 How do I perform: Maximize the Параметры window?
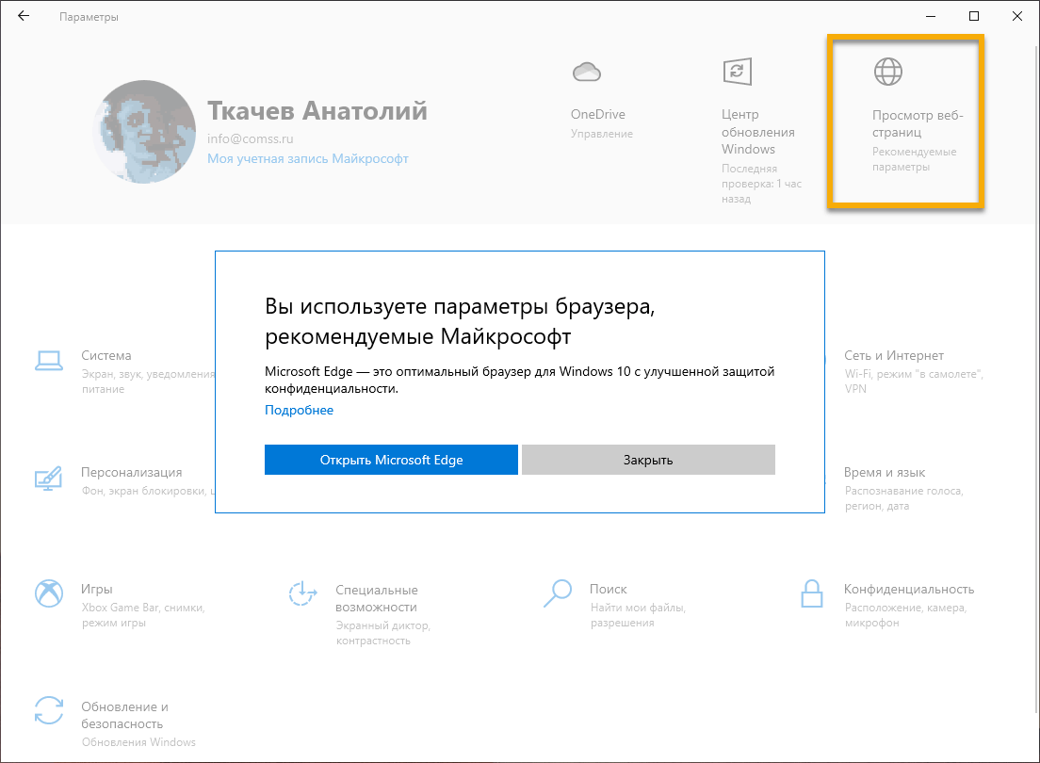pyautogui.click(x=974, y=16)
